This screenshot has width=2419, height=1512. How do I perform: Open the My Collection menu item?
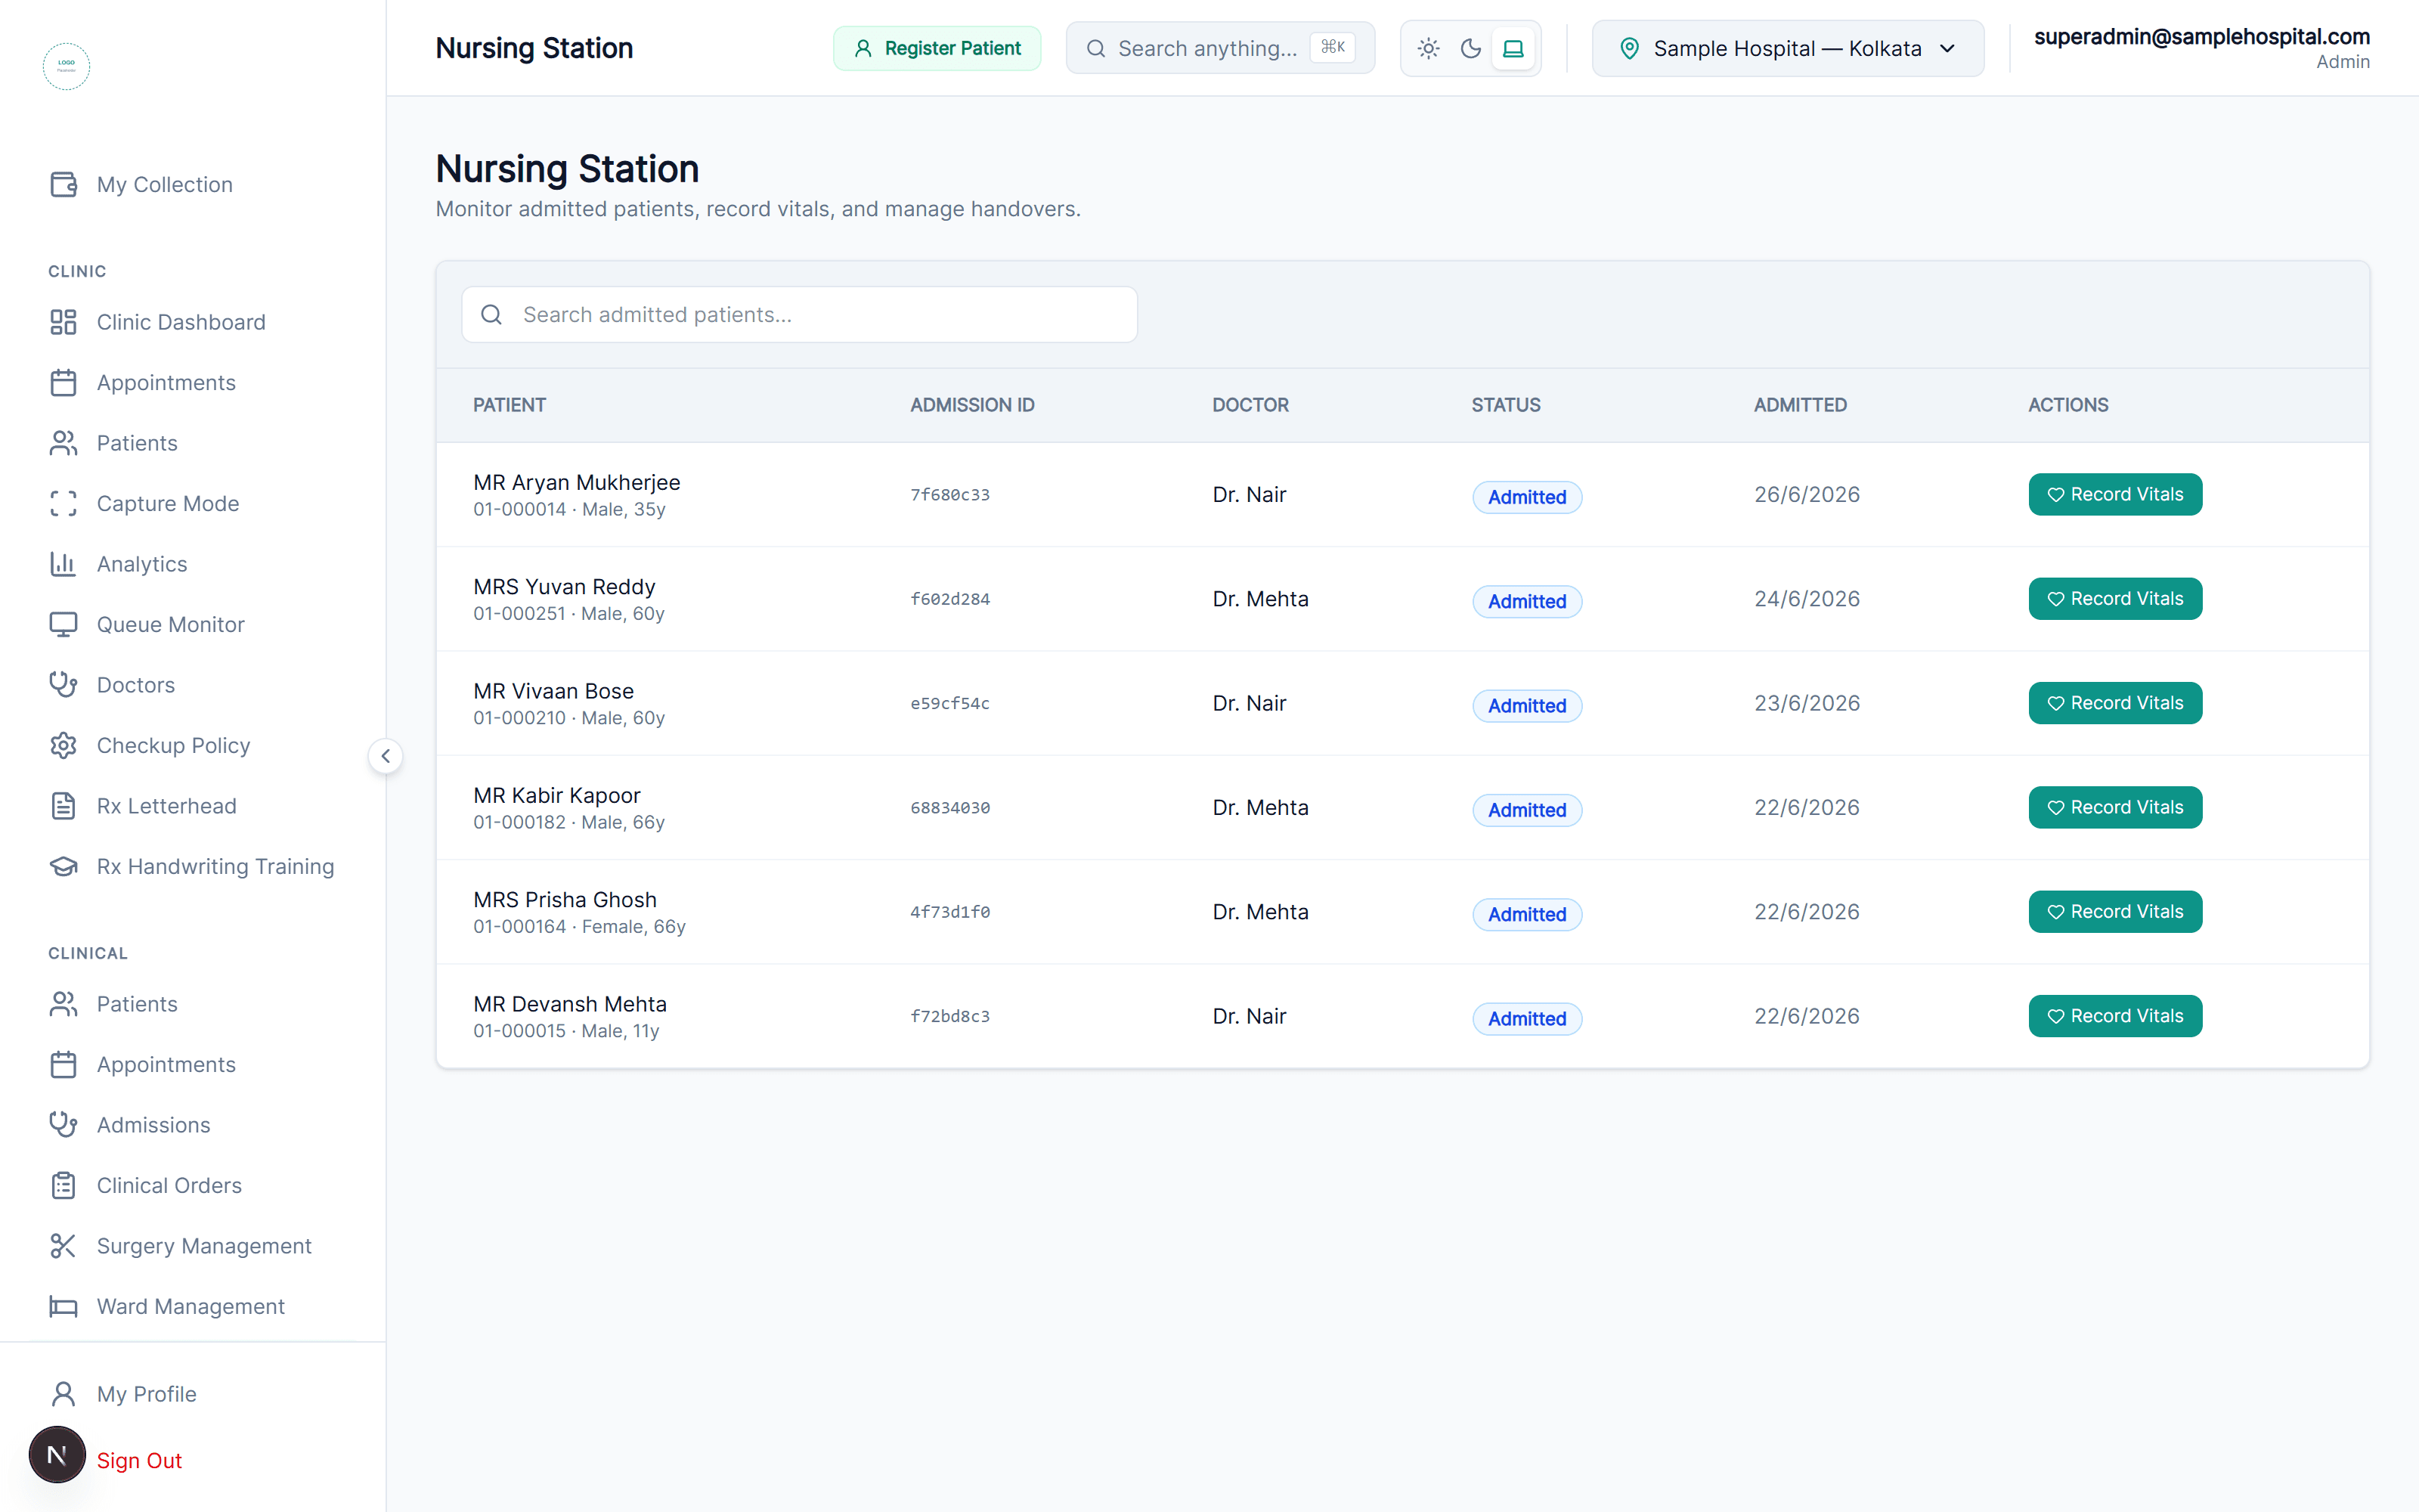pyautogui.click(x=193, y=185)
